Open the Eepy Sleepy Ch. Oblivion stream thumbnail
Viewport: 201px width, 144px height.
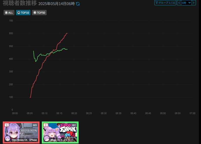tap(21, 132)
